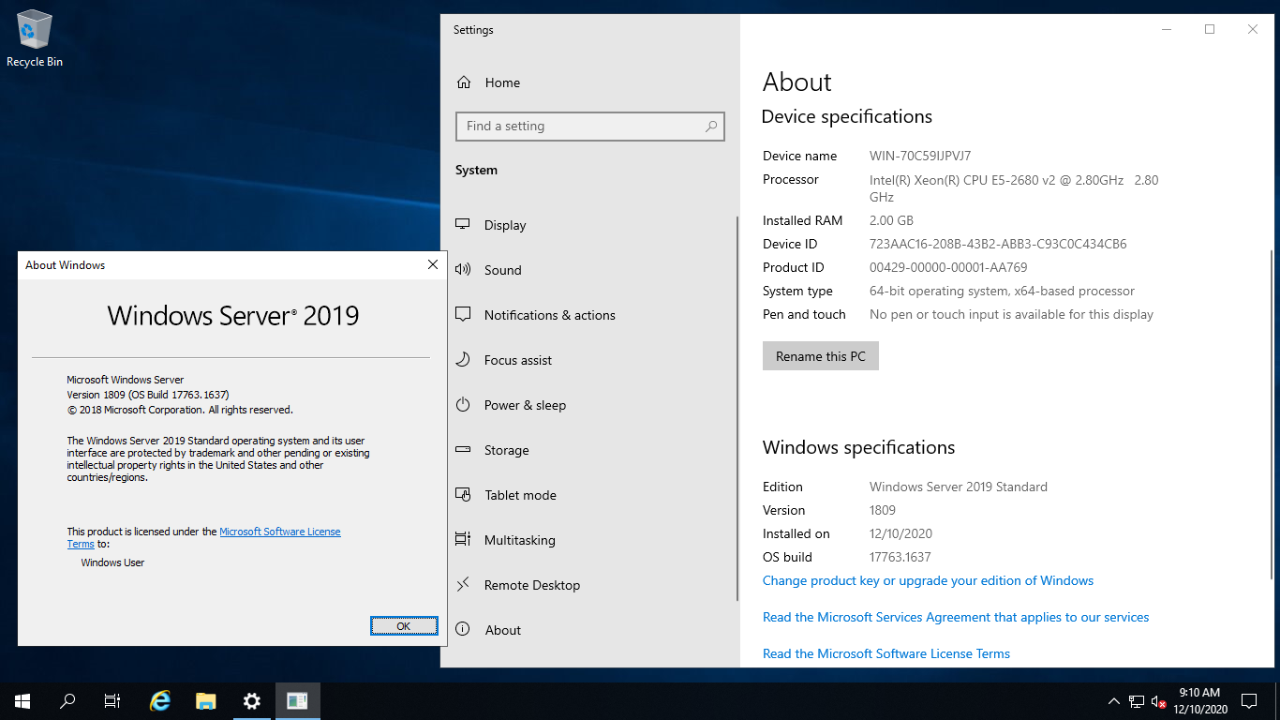Click the Home icon in Settings
Screen dimensions: 1280x720
[x=464, y=82]
